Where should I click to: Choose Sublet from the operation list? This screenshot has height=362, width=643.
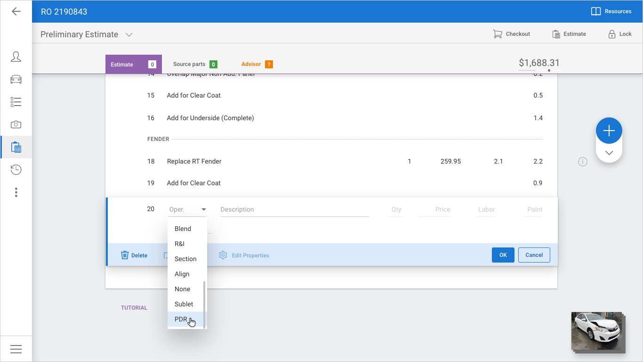pos(184,304)
